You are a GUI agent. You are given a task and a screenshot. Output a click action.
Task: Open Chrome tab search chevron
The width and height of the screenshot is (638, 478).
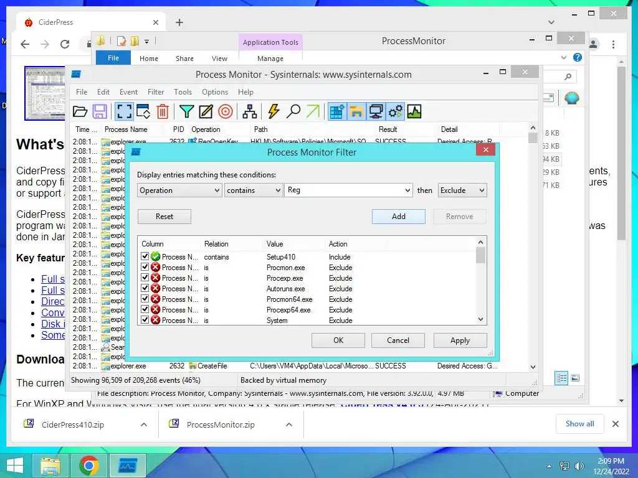coord(551,22)
